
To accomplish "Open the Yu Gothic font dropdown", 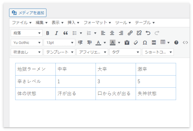I will 26,43.
